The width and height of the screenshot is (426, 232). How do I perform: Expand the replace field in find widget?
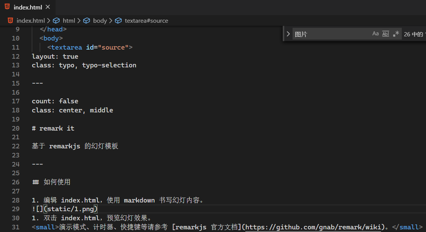(x=288, y=34)
